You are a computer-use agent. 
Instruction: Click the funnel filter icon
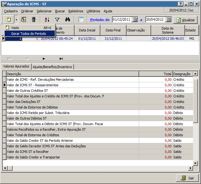tap(57, 19)
